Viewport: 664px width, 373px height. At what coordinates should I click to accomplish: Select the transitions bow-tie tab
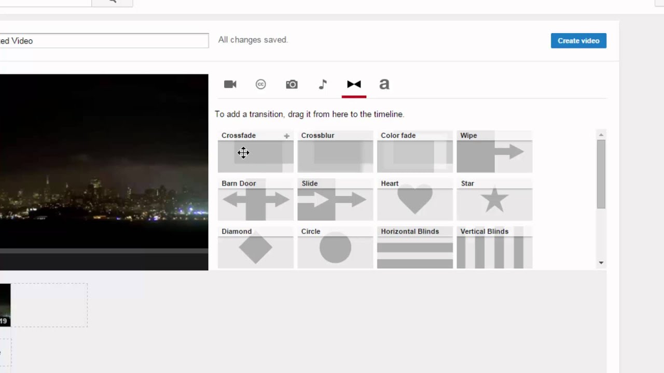click(x=354, y=84)
